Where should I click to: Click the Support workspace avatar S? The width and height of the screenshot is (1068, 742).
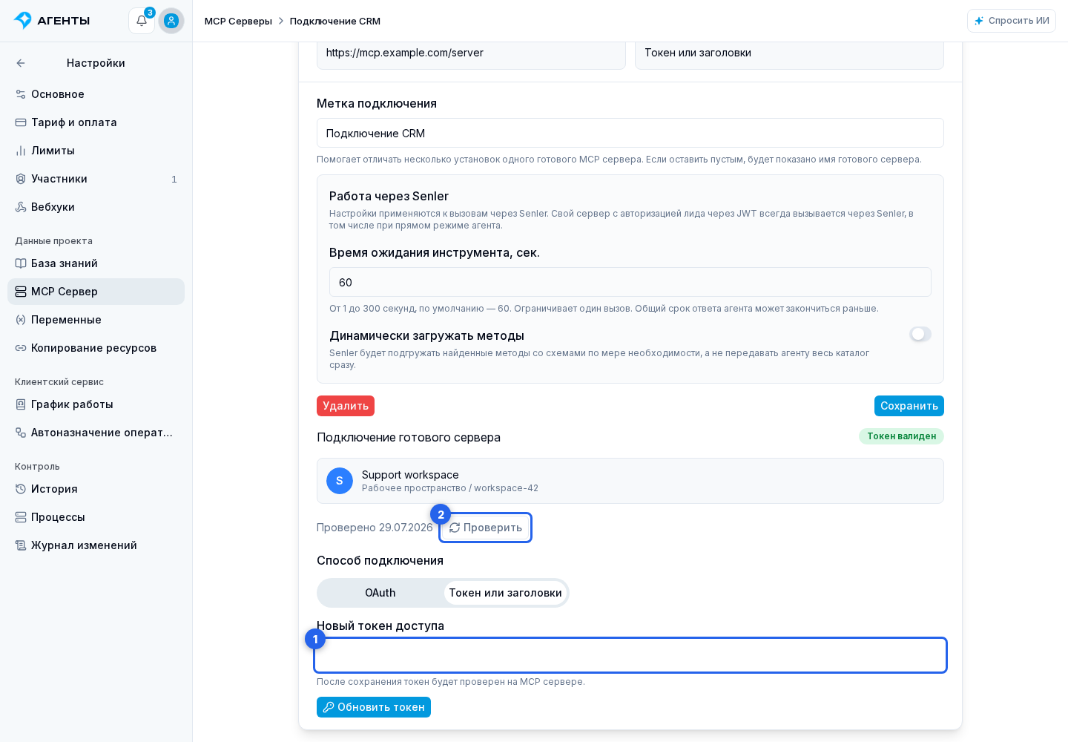340,481
